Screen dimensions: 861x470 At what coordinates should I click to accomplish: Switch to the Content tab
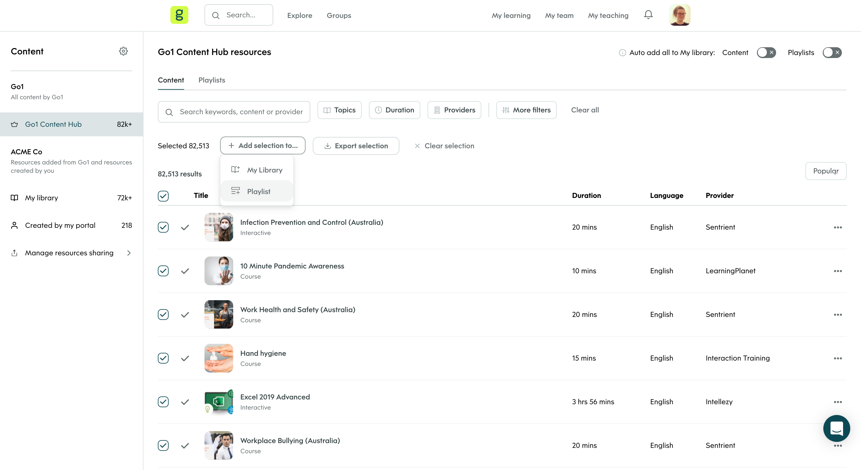[x=171, y=80]
